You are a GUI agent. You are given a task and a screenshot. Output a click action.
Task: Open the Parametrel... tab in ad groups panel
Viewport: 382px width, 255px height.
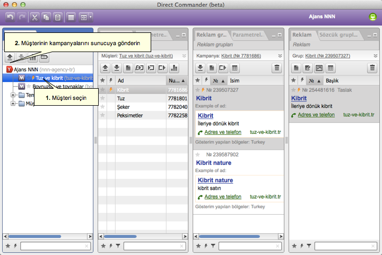tap(248, 35)
